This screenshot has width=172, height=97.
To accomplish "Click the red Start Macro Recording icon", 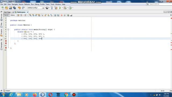I will [x=62, y=15].
